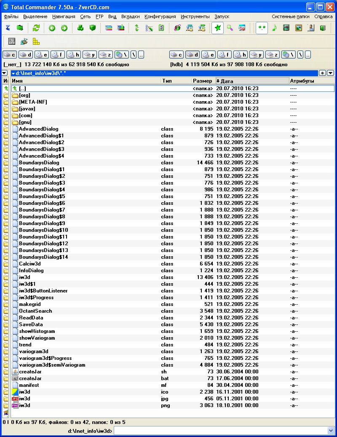Select the InfoDialog class file
Screen dimensions: 337x437
click(173, 271)
